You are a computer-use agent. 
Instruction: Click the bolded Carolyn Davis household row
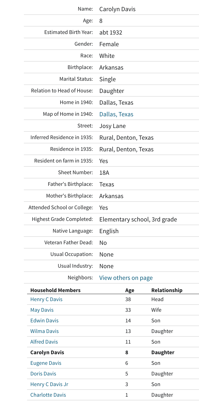click(x=113, y=352)
